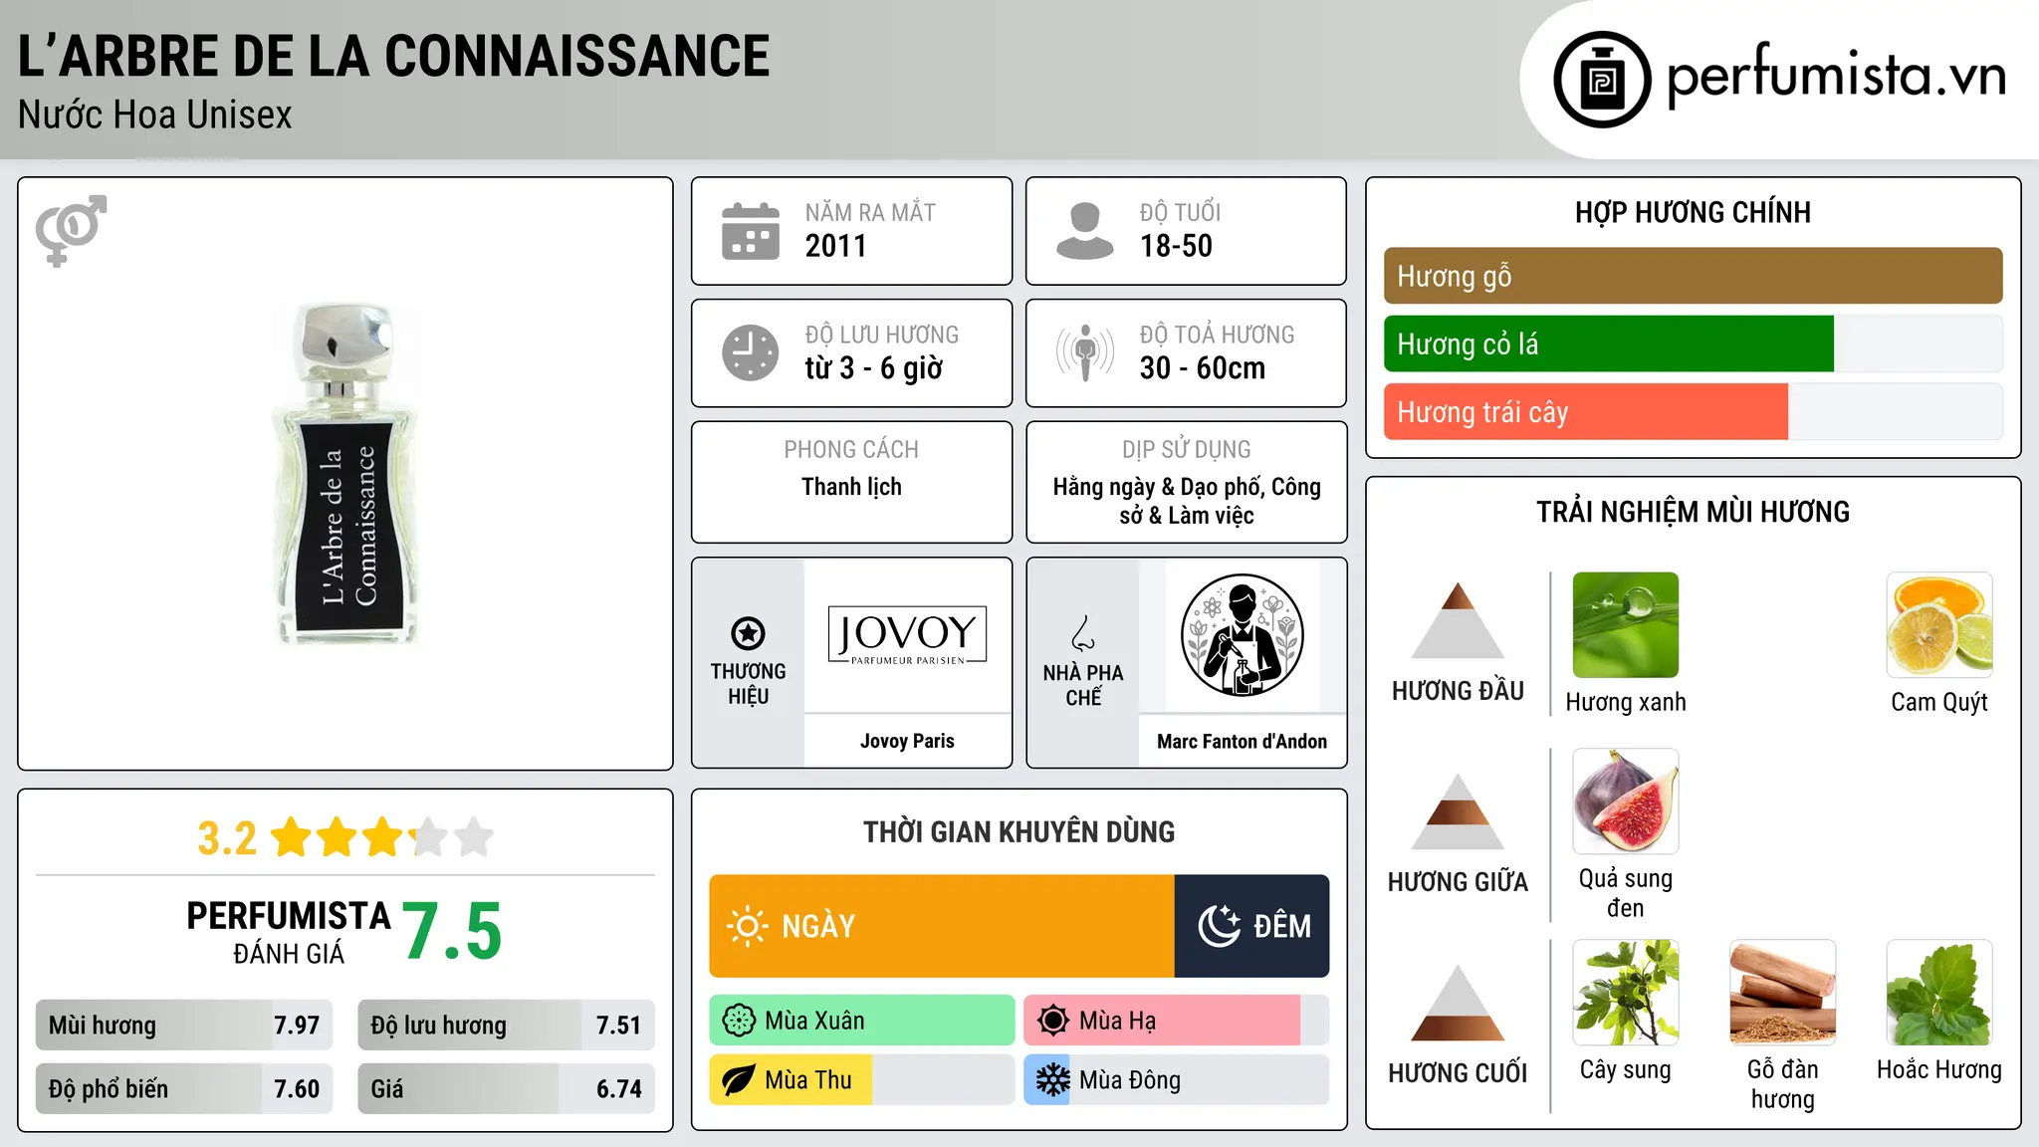Click the Thời gian khuyên dùng heading
2039x1147 pixels.
point(1019,831)
